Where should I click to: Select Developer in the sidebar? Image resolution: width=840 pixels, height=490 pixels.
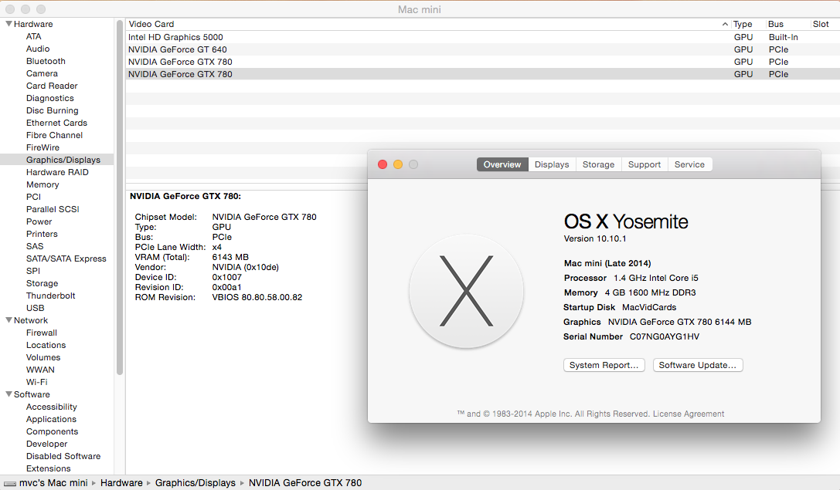[x=46, y=444]
